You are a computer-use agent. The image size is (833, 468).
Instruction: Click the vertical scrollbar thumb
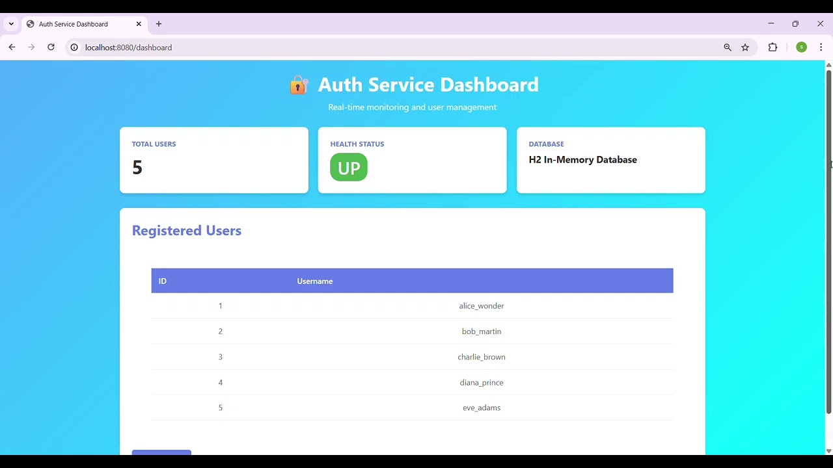coord(828,241)
